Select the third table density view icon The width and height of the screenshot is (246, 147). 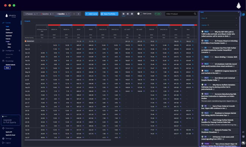point(131,14)
